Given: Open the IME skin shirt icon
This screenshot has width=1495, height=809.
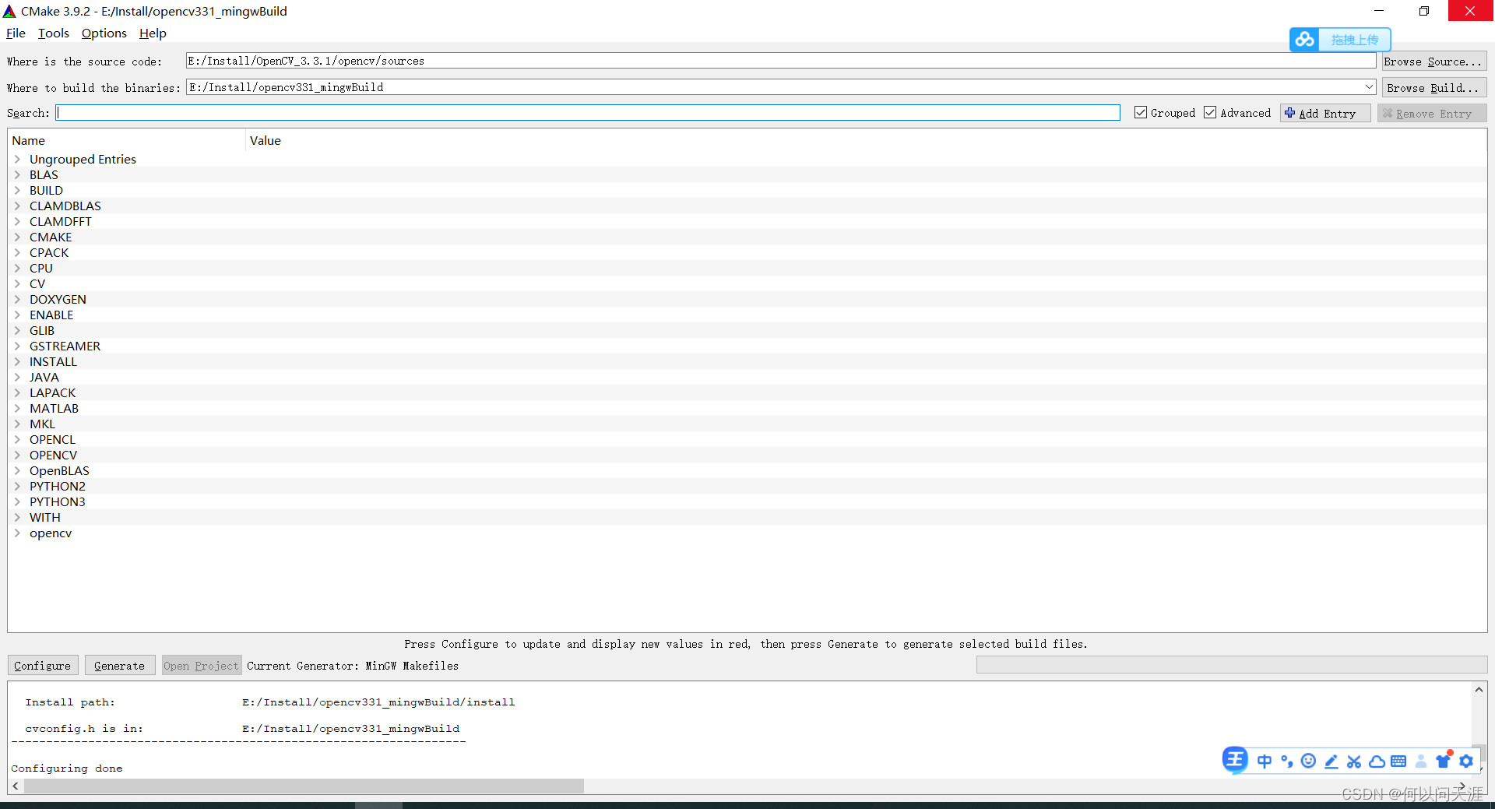Looking at the screenshot, I should pyautogui.click(x=1444, y=761).
